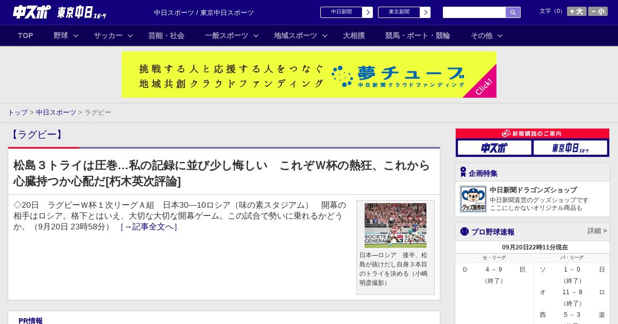
Task: Click the Dragons shop mascot icon
Action: tap(473, 199)
